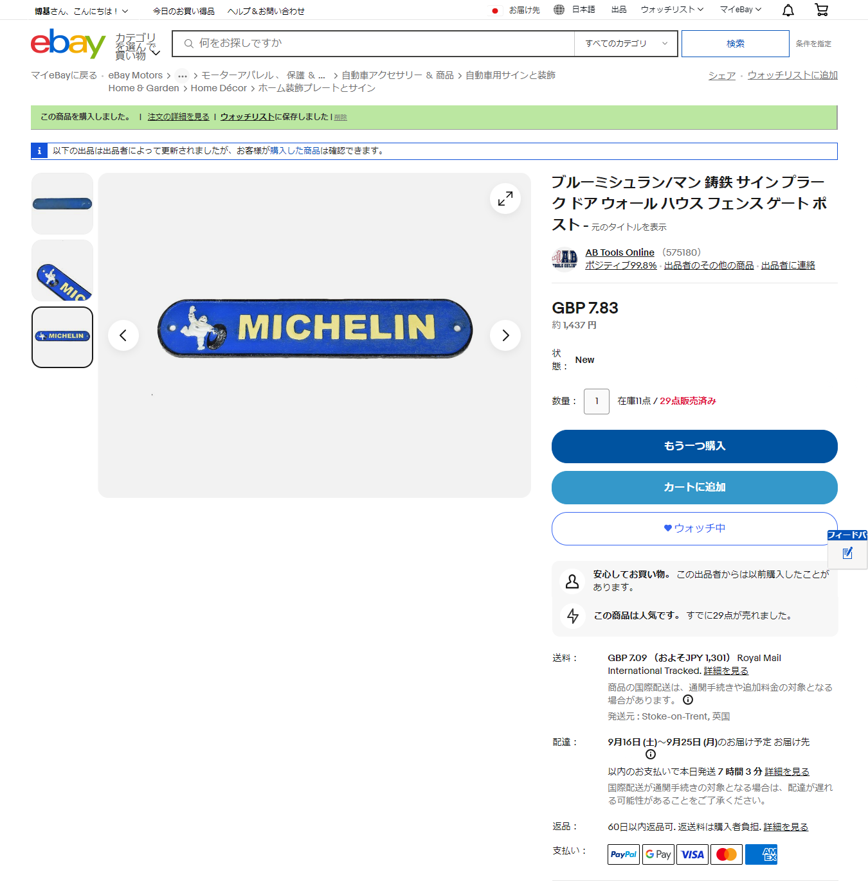The width and height of the screenshot is (868, 893).
Task: Expand the マイeBay menu
Action: (741, 10)
